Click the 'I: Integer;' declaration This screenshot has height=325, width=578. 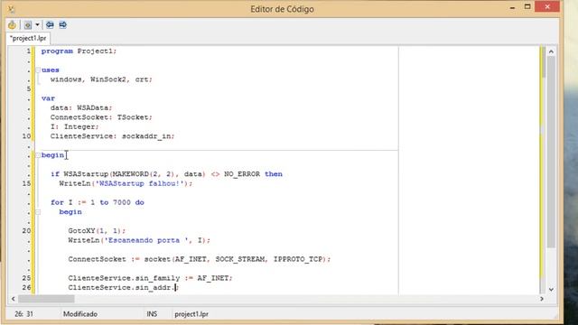click(x=74, y=126)
